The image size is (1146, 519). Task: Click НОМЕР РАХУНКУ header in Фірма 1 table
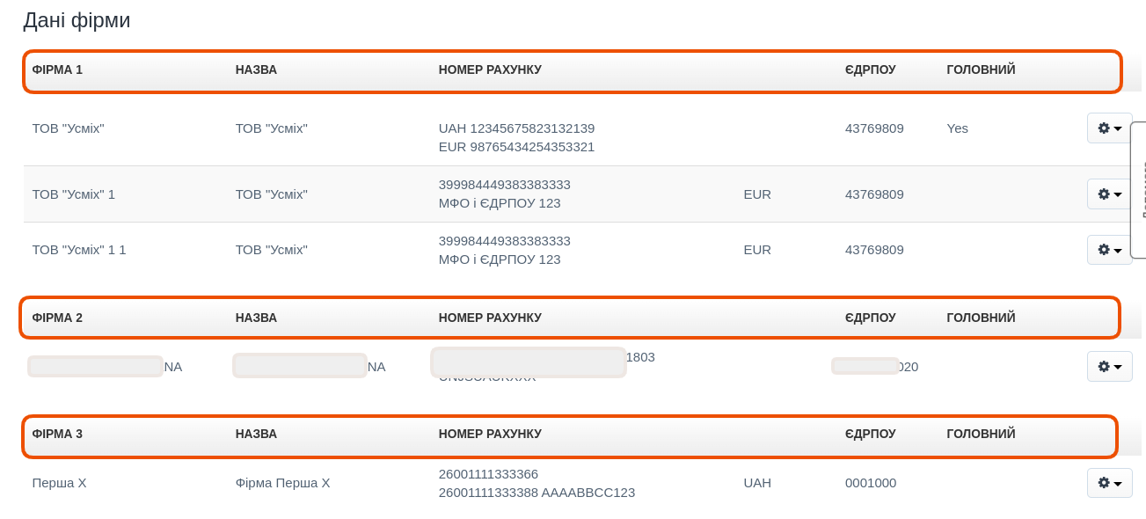click(490, 69)
